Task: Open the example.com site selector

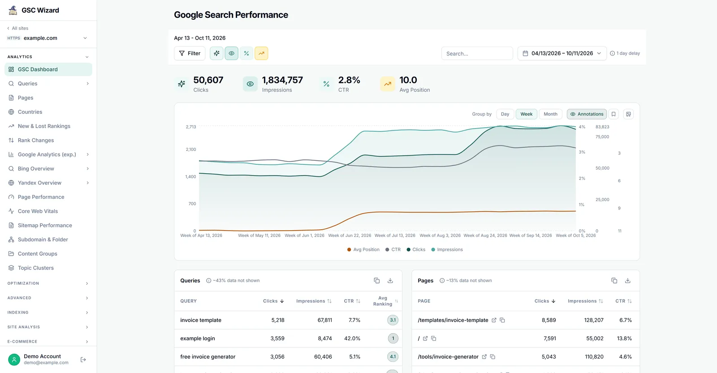Action: coord(47,38)
